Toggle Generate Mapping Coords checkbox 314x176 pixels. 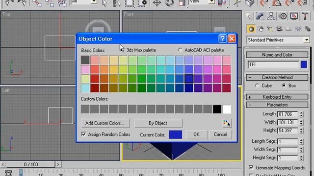click(251, 167)
